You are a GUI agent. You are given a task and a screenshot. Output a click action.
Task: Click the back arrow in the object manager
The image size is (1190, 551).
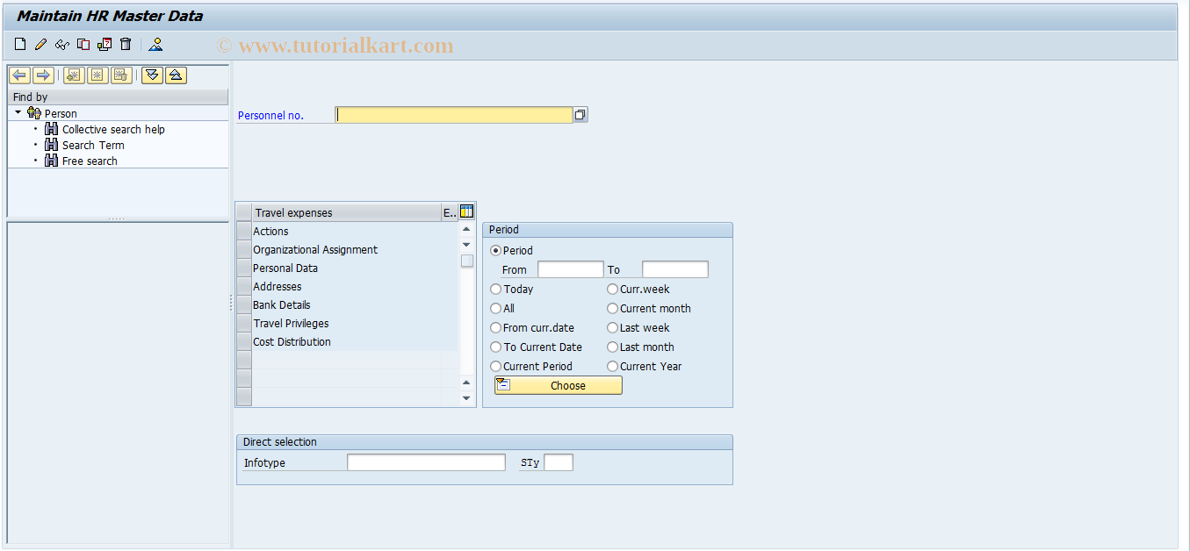coord(19,75)
